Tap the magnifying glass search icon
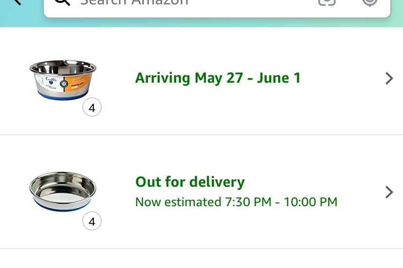The image size is (403, 268). pyautogui.click(x=62, y=2)
